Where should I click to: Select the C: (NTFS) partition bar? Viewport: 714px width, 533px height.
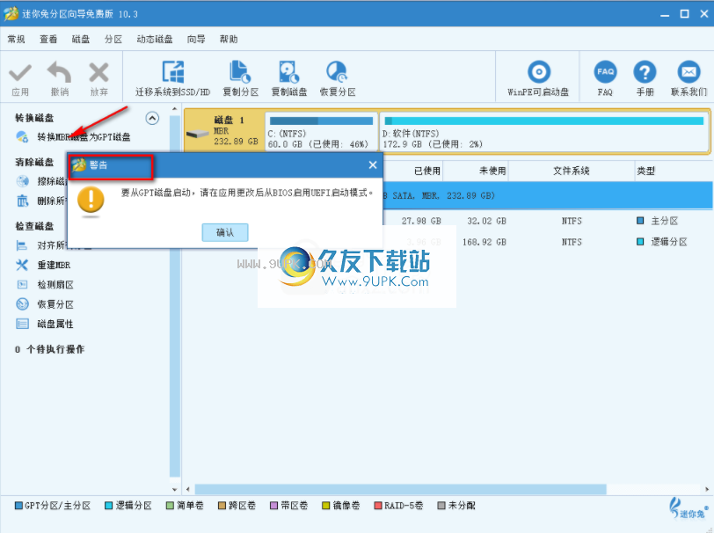(x=321, y=132)
